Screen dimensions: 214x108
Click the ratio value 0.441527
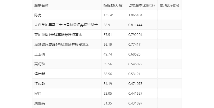pyautogui.click(x=135, y=94)
